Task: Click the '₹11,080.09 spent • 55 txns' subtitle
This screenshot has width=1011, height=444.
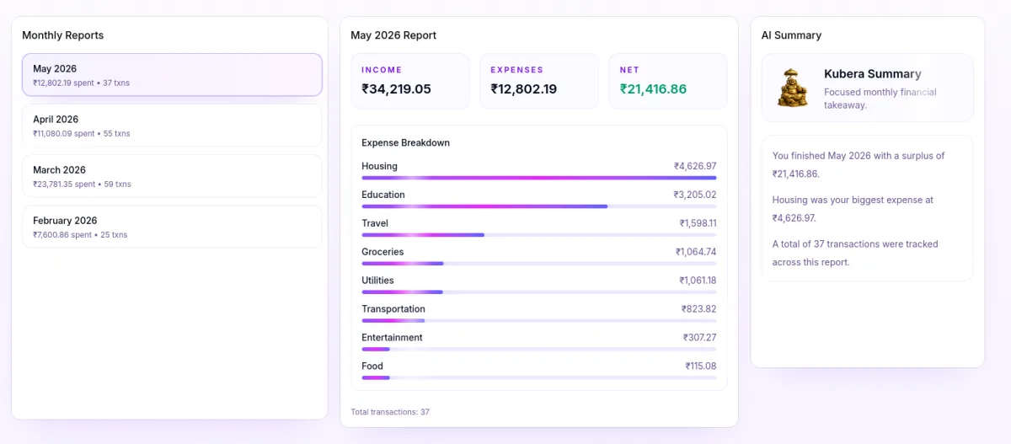Action: (x=82, y=134)
